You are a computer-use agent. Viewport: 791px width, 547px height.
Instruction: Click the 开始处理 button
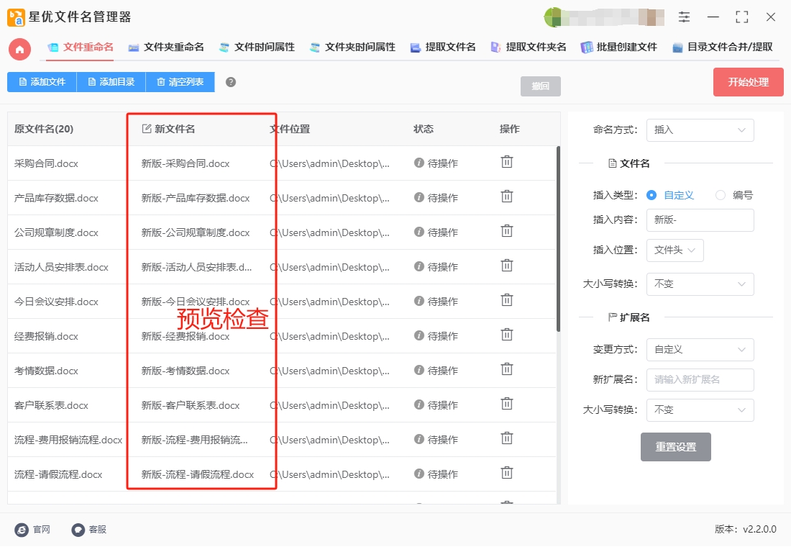pos(748,82)
